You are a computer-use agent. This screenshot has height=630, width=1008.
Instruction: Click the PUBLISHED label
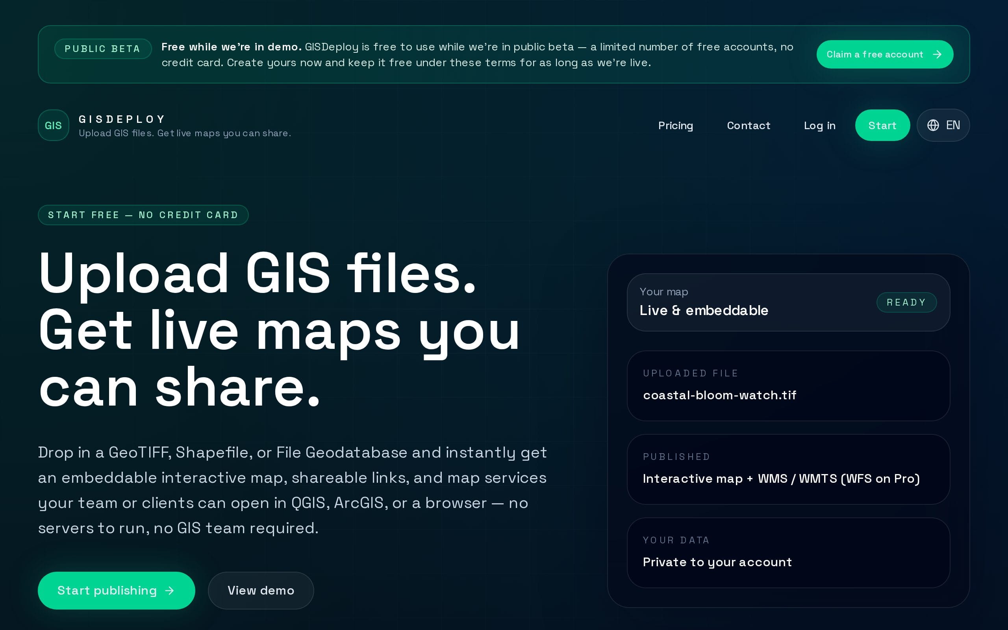pos(676,457)
